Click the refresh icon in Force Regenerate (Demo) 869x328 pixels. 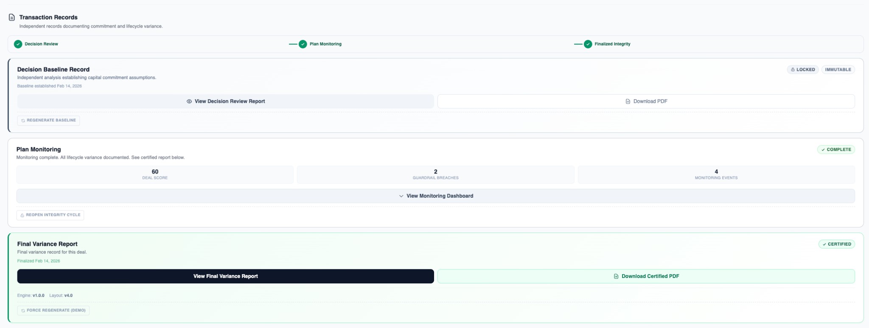coord(23,311)
